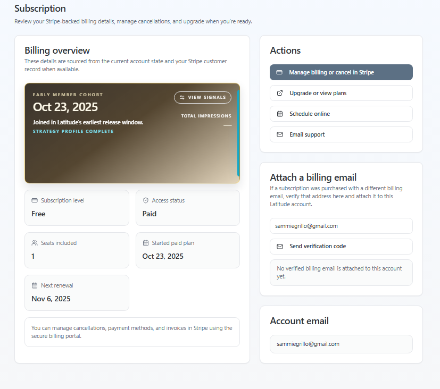Click the envelope icon in Send verification code

(280, 247)
